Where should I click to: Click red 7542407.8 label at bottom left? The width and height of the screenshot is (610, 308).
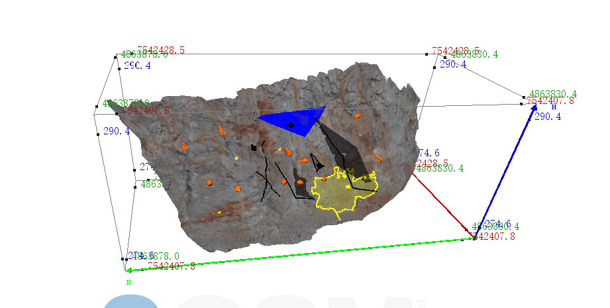click(171, 266)
